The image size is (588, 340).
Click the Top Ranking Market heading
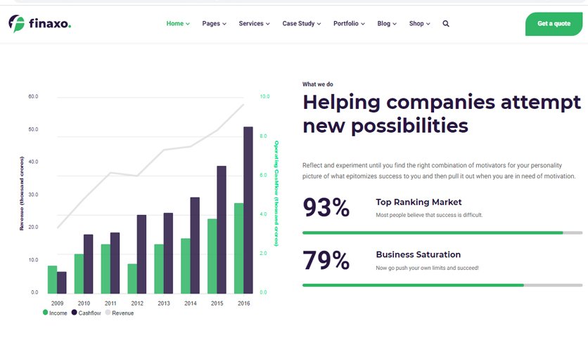(418, 202)
